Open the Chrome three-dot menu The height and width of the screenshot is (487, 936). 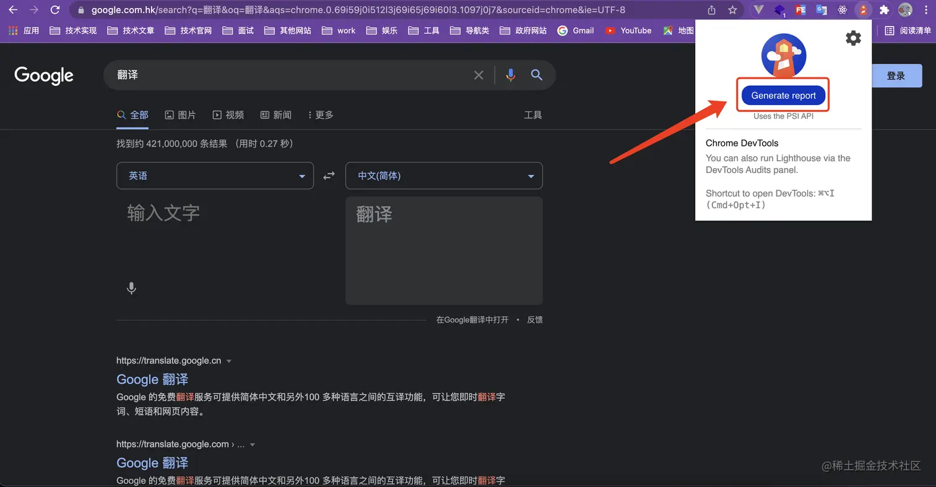pos(925,10)
